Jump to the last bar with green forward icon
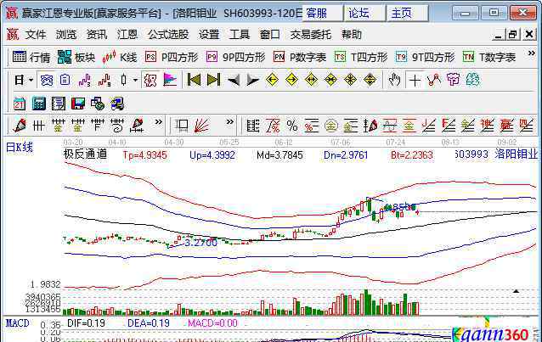Image resolution: width=542 pixels, height=342 pixels. (x=212, y=80)
